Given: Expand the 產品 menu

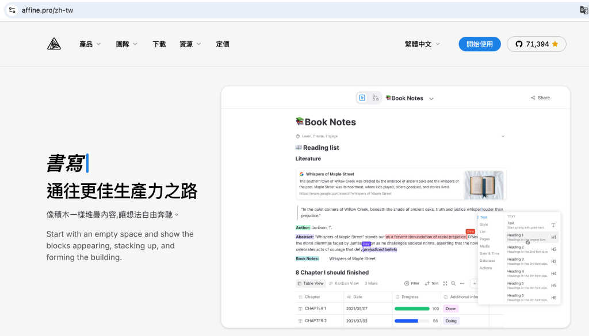Looking at the screenshot, I should click(90, 44).
